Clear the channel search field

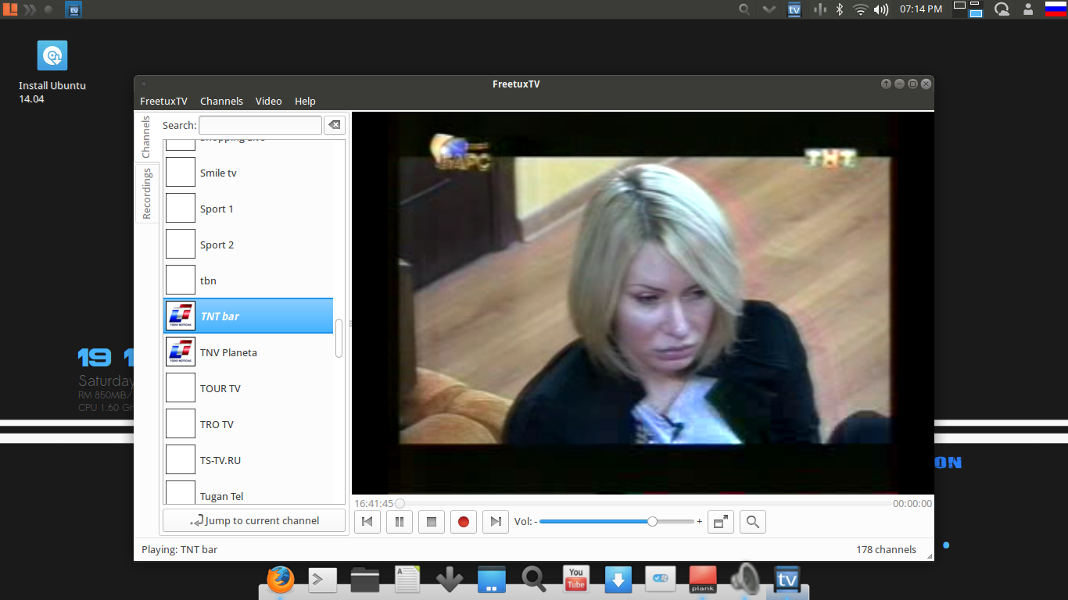point(334,125)
